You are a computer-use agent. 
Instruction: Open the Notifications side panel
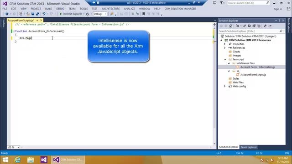[x=289, y=26]
